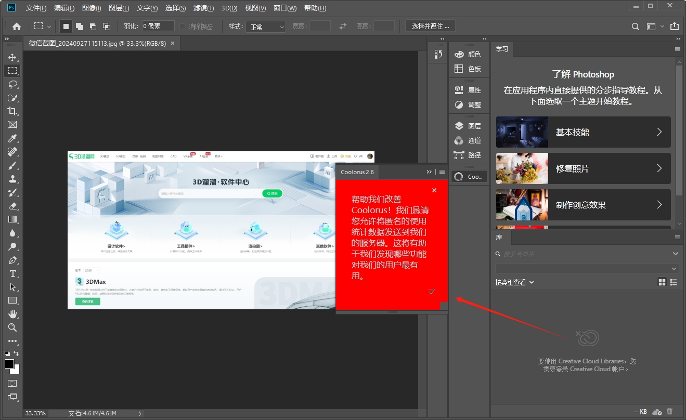Image resolution: width=686 pixels, height=420 pixels.
Task: Choose Subtract from selection mode
Action: point(93,26)
